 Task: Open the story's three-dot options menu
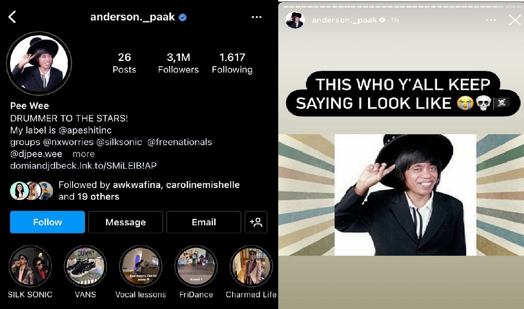tap(492, 20)
